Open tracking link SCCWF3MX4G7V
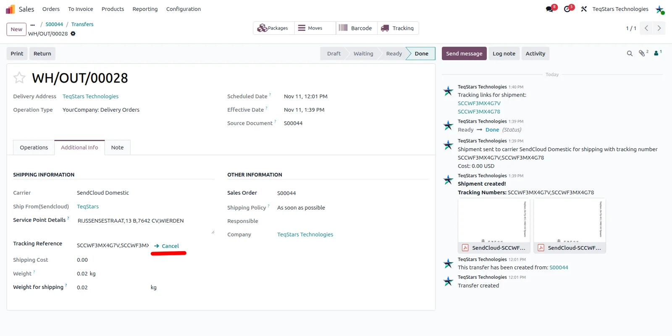Screen dimensions: 672x336 (x=479, y=103)
